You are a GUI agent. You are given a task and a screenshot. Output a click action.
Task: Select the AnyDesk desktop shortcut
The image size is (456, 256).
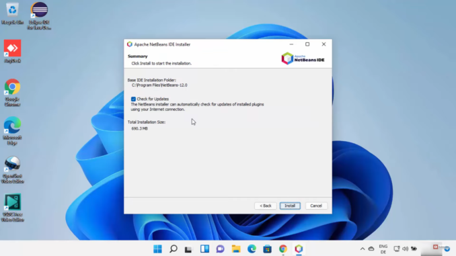12,52
